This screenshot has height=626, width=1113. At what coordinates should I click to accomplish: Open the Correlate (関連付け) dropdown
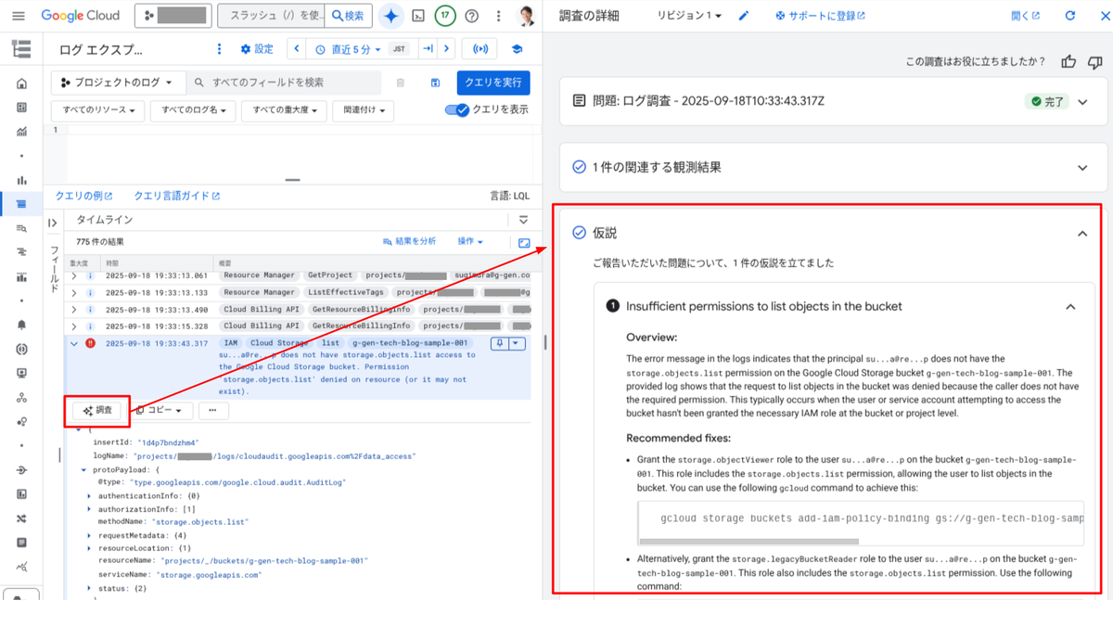[x=363, y=110]
